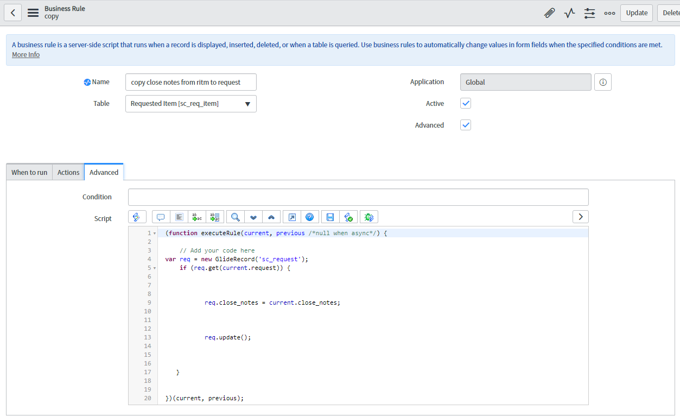Uncheck the Active checkbox
This screenshot has width=680, height=416.
pos(466,104)
